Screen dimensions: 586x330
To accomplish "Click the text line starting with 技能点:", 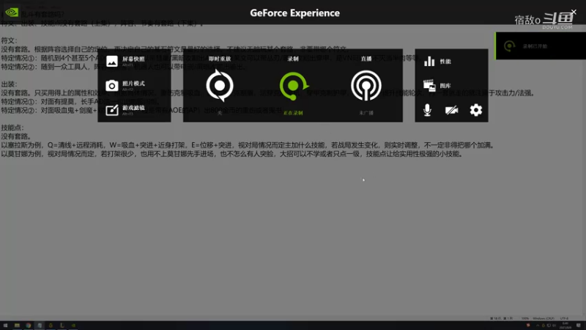I will click(x=12, y=128).
